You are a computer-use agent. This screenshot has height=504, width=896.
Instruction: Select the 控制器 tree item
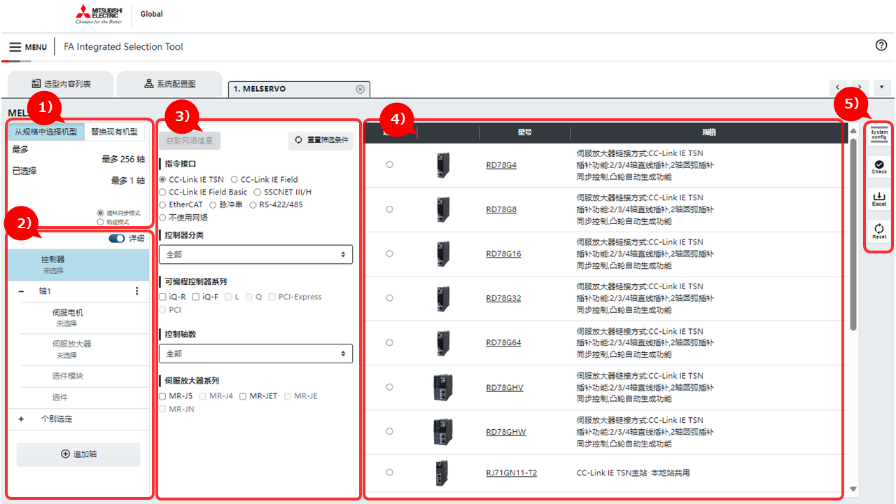(x=78, y=264)
